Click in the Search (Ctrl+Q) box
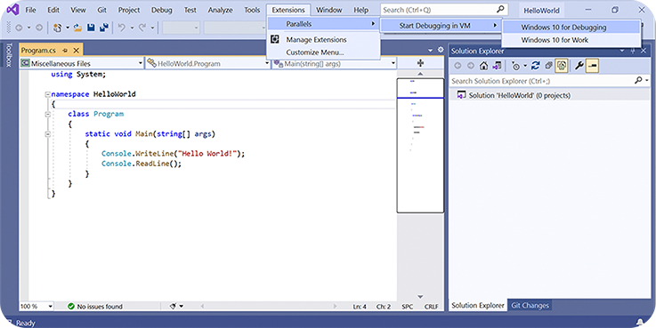The height and width of the screenshot is (328, 656). (x=444, y=10)
